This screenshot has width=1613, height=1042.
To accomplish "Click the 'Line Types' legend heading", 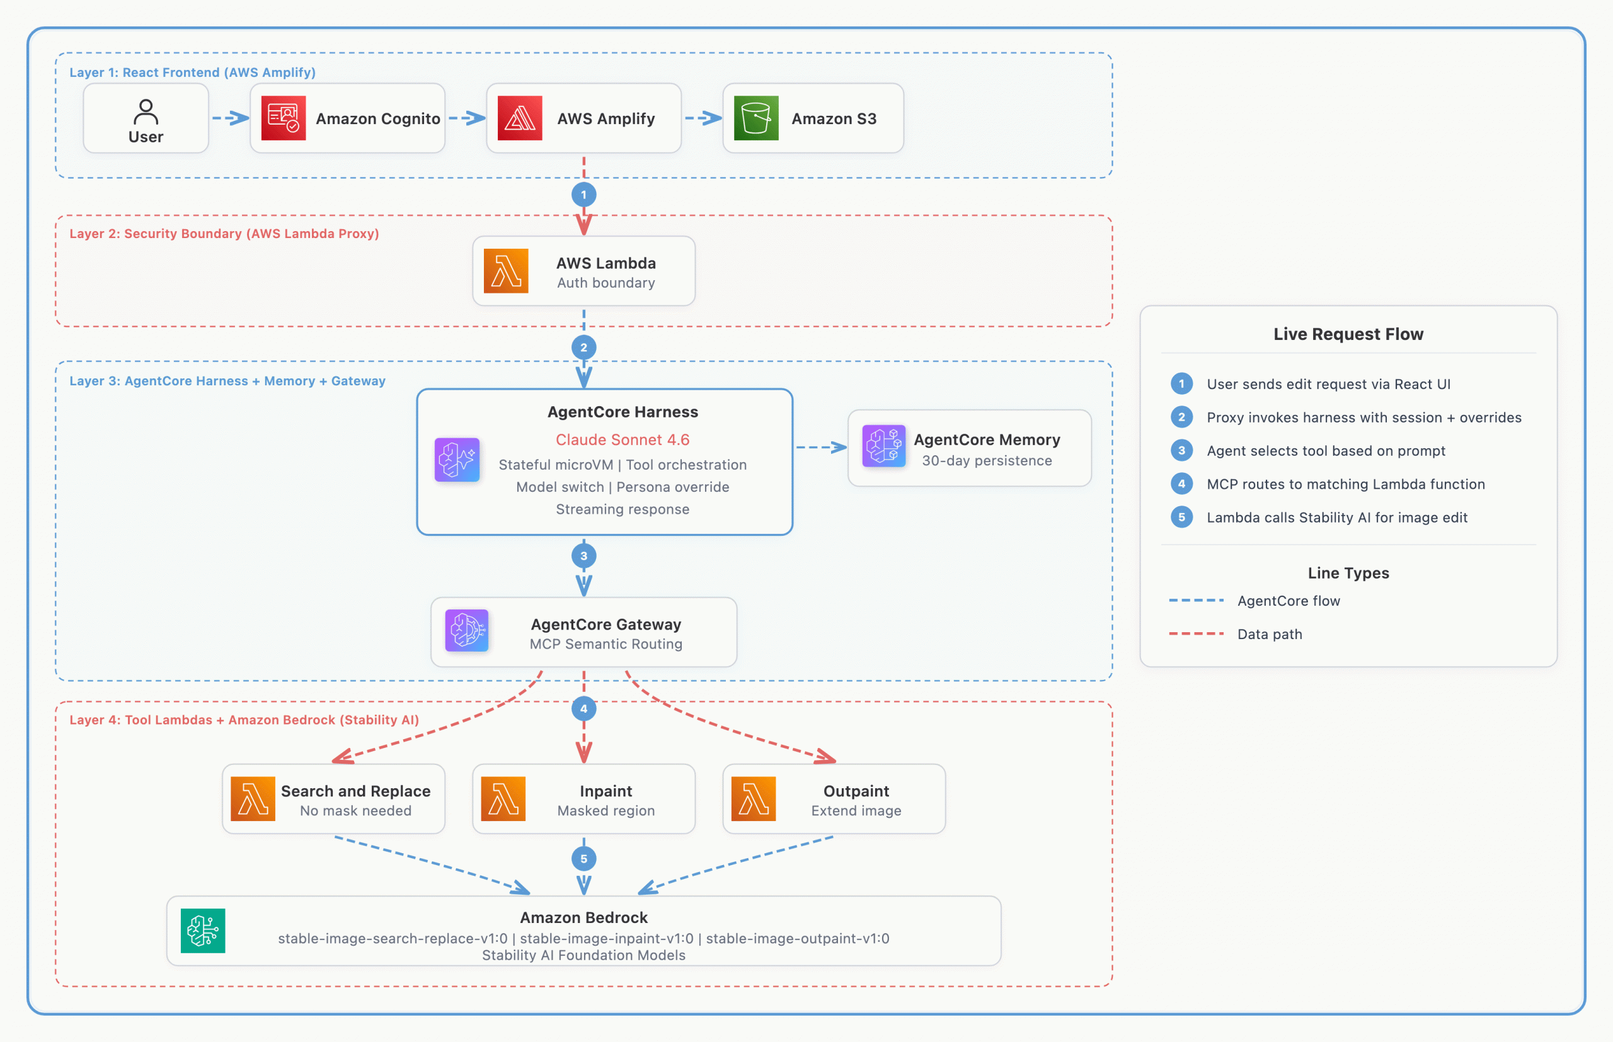I will point(1348,573).
